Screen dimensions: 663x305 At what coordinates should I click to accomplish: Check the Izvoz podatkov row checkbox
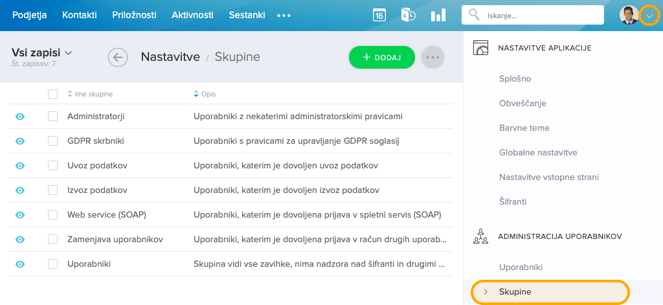(x=53, y=190)
